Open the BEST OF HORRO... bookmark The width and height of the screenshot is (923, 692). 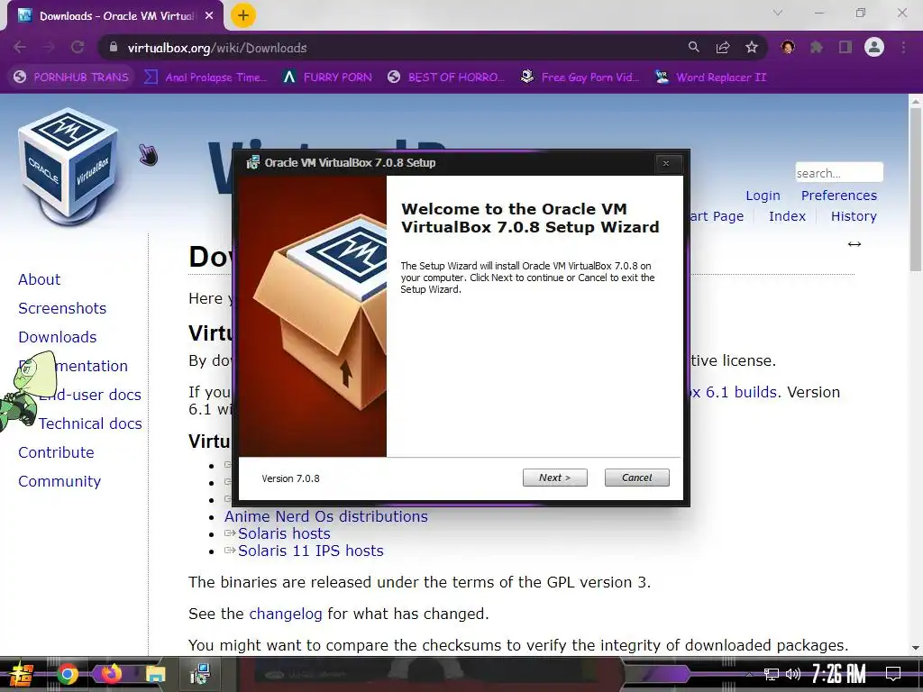point(446,77)
